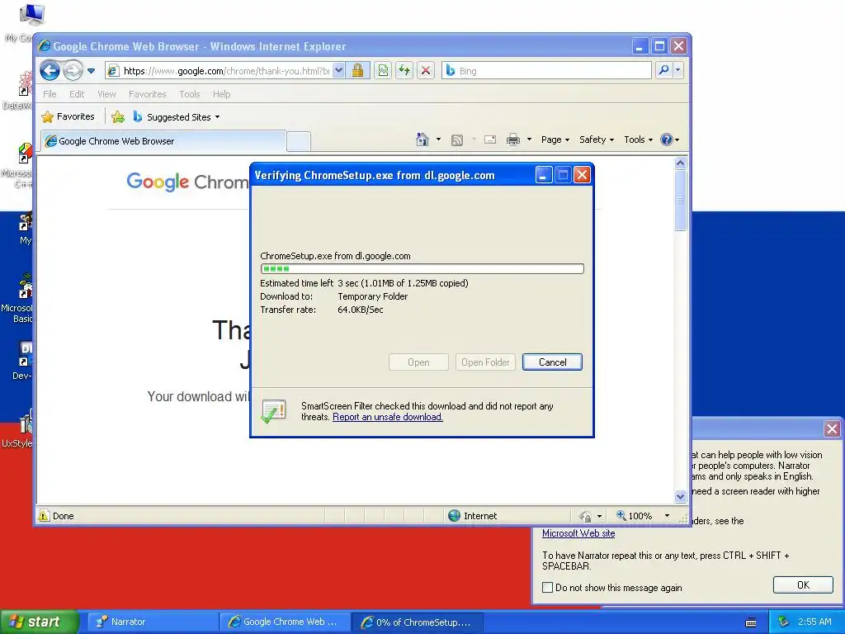The width and height of the screenshot is (845, 634).
Task: Select the Google Chrome Web Browser tab
Action: (163, 141)
